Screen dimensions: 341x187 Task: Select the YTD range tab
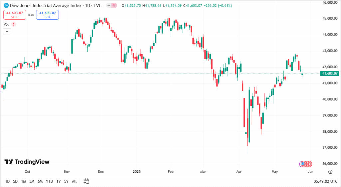(49, 181)
